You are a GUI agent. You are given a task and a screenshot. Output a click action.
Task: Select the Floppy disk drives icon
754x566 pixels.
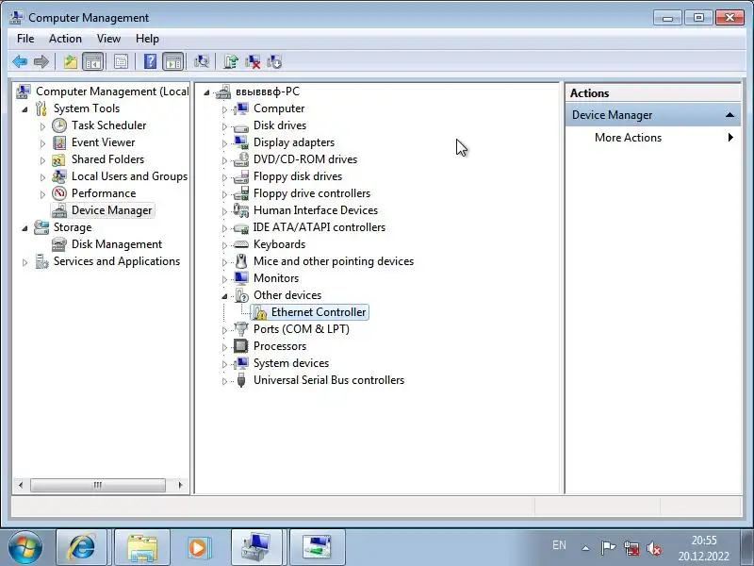point(241,176)
